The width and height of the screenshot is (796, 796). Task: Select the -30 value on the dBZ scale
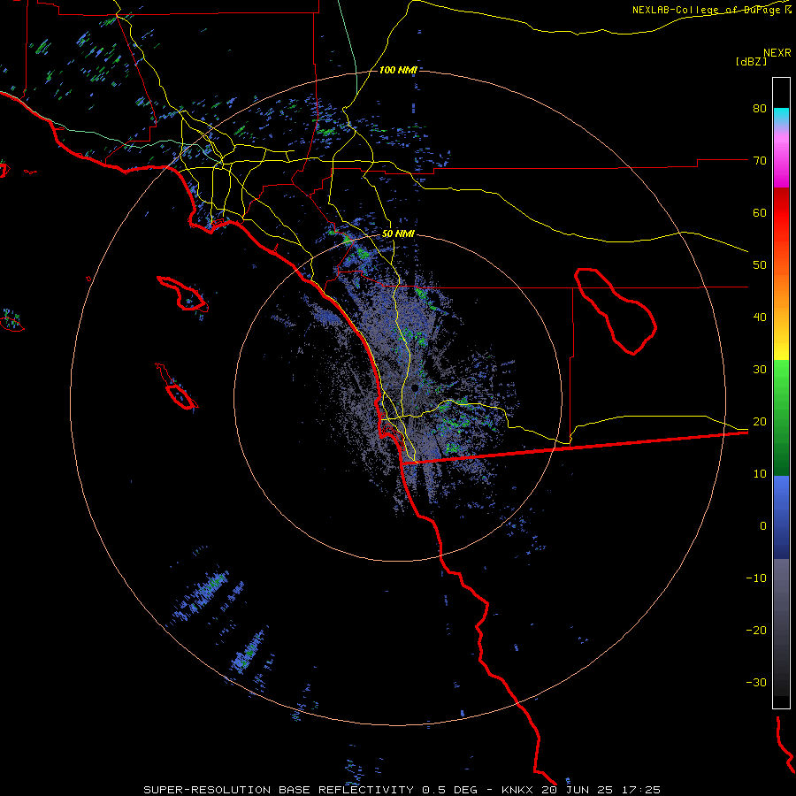[x=756, y=683]
